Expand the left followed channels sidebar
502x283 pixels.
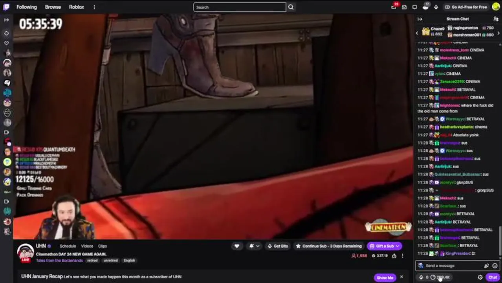pyautogui.click(x=6, y=20)
